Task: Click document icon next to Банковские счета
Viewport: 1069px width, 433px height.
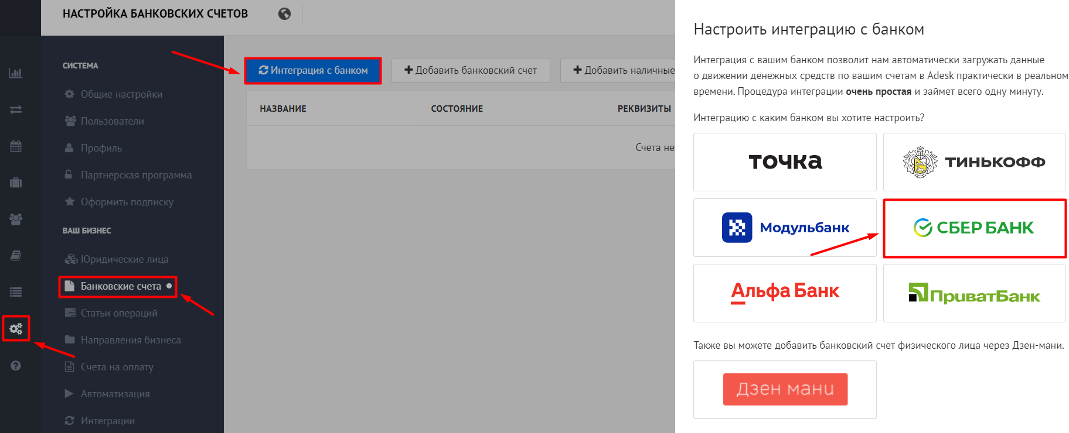Action: tap(69, 286)
